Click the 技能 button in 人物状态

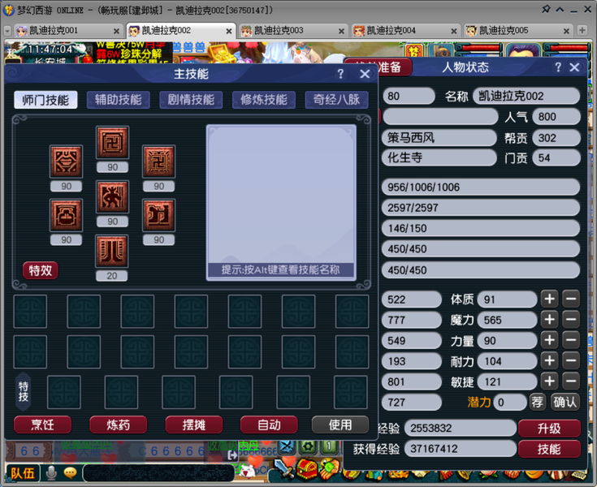(x=549, y=449)
